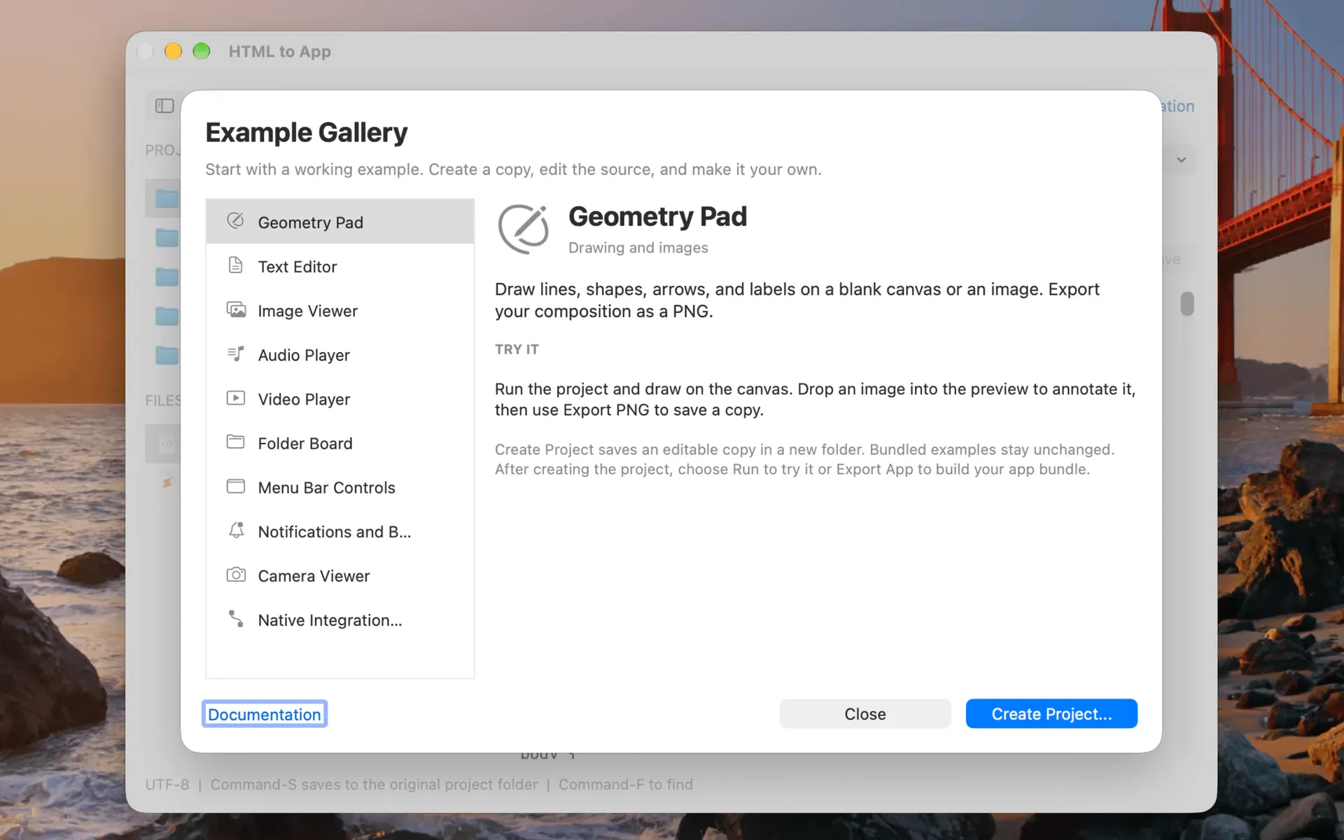This screenshot has height=840, width=1344.
Task: Toggle the sidebar icon in HTML to App window
Action: pos(164,106)
